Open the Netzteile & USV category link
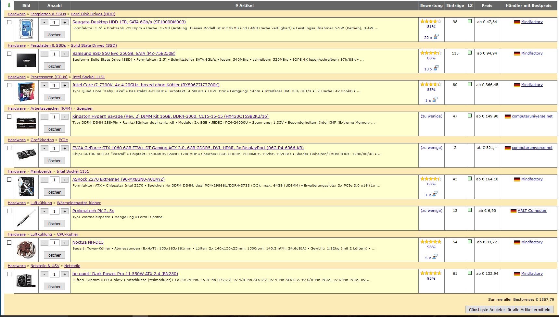 click(x=45, y=266)
